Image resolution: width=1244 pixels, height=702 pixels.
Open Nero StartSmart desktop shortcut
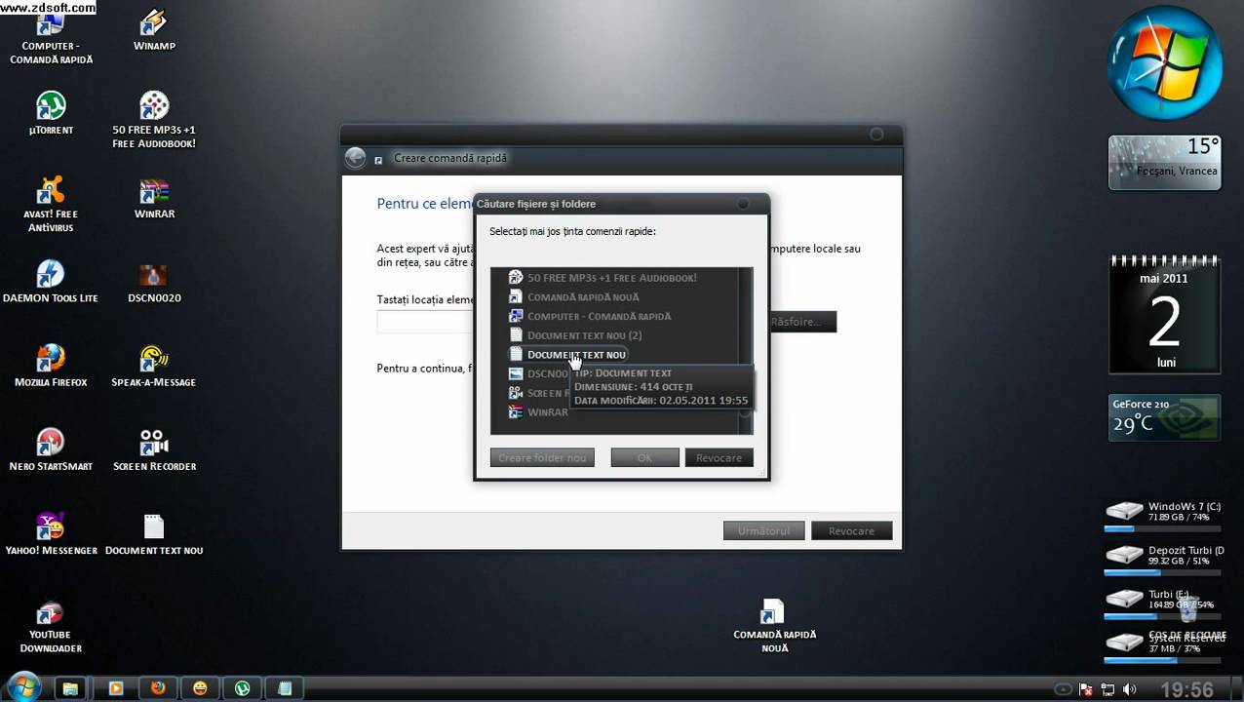(x=51, y=449)
